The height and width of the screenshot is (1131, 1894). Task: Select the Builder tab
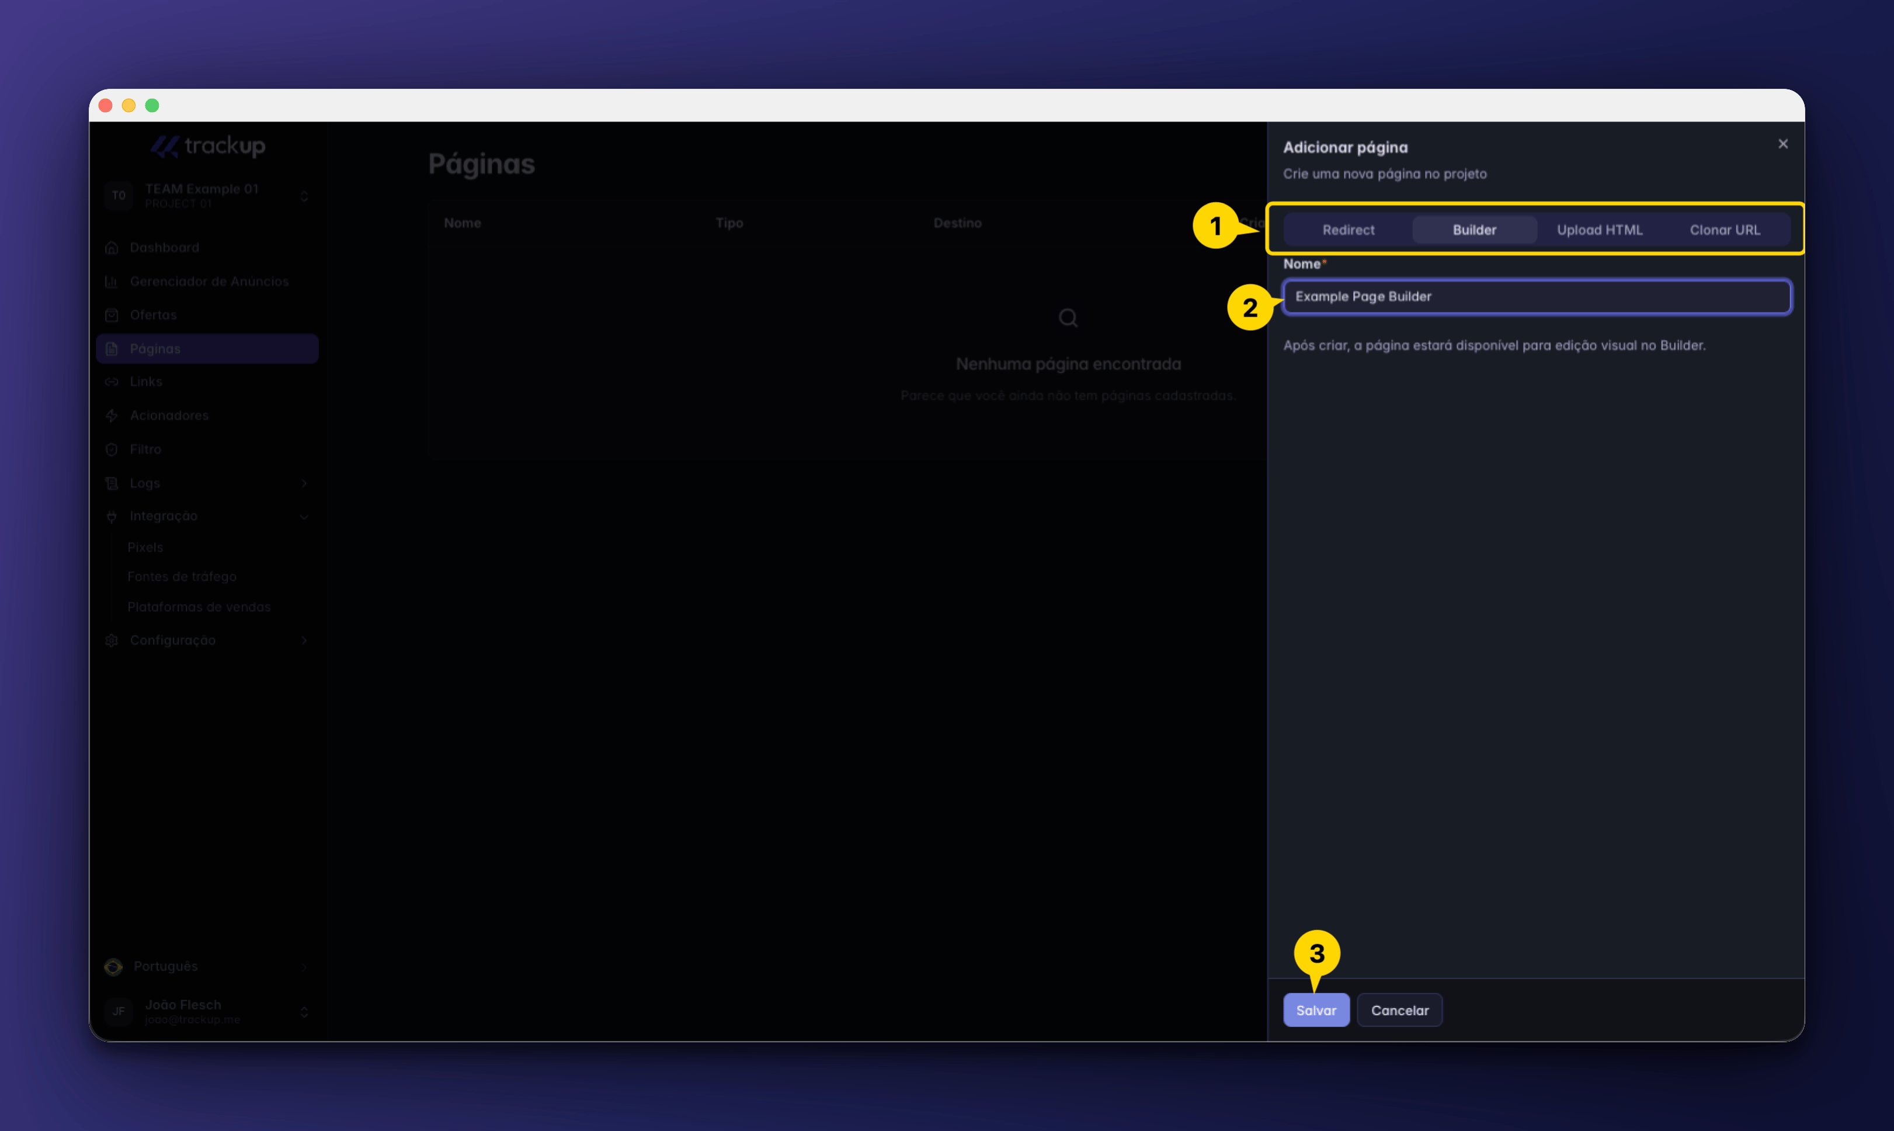tap(1474, 230)
